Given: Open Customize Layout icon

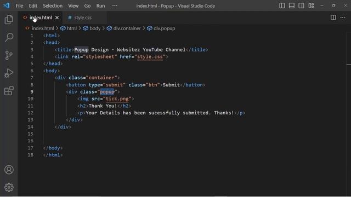Looking at the screenshot, I should pyautogui.click(x=311, y=5).
